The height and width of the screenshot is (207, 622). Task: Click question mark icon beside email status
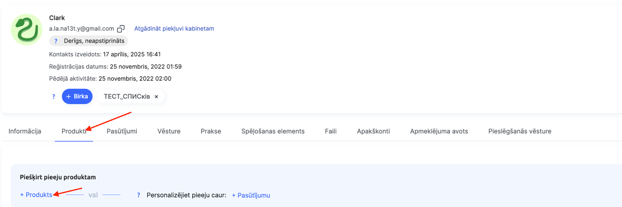coord(56,41)
